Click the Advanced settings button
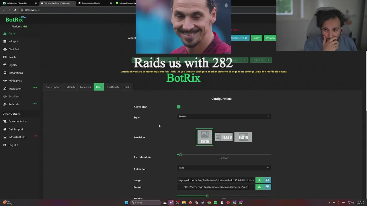The height and width of the screenshot is (206, 367). pyautogui.click(x=240, y=38)
